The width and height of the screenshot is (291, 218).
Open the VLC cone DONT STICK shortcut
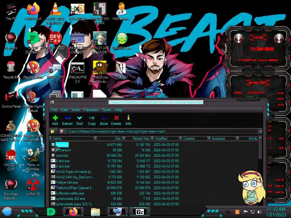point(55,13)
